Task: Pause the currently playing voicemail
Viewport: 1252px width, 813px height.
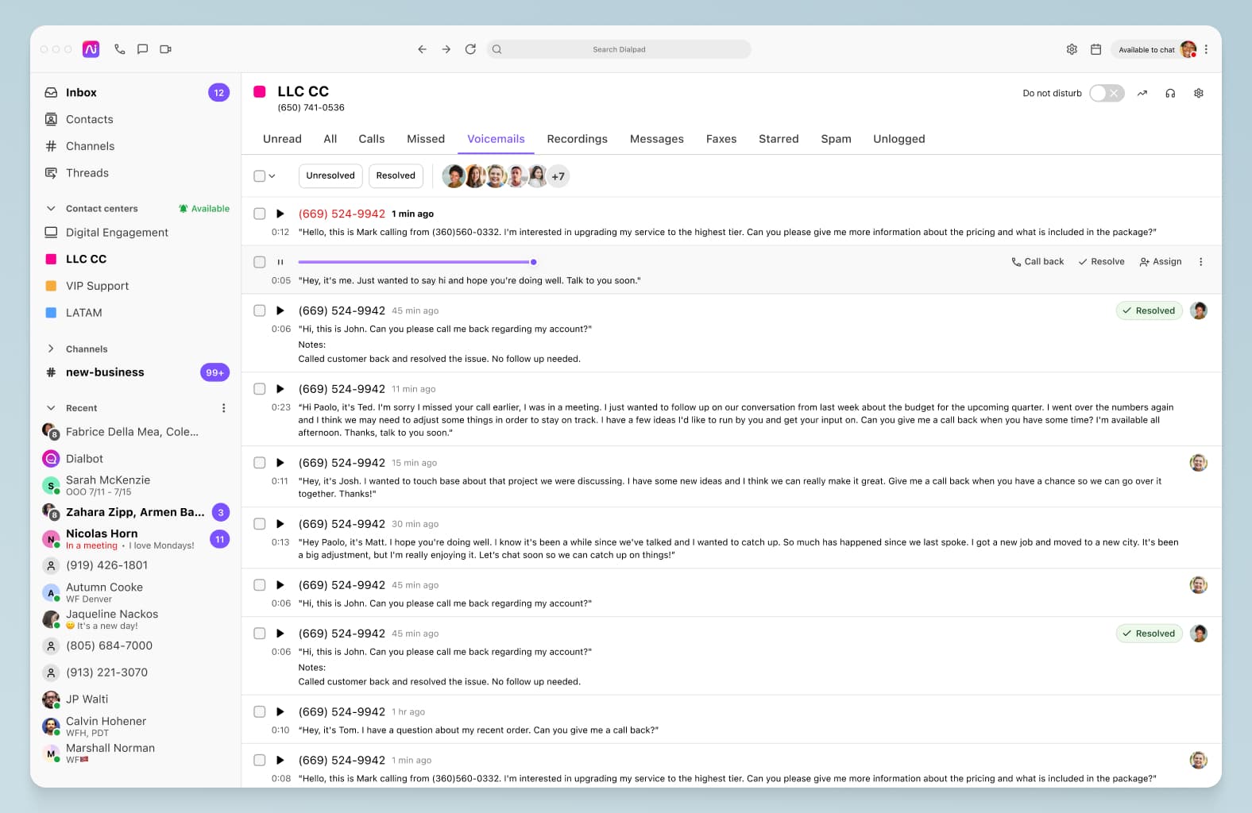Action: click(x=280, y=262)
